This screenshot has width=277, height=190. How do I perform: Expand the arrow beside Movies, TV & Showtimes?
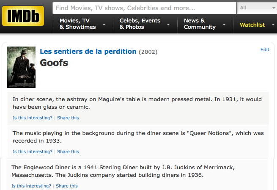click(x=104, y=25)
